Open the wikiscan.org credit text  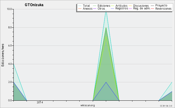click(x=87, y=105)
